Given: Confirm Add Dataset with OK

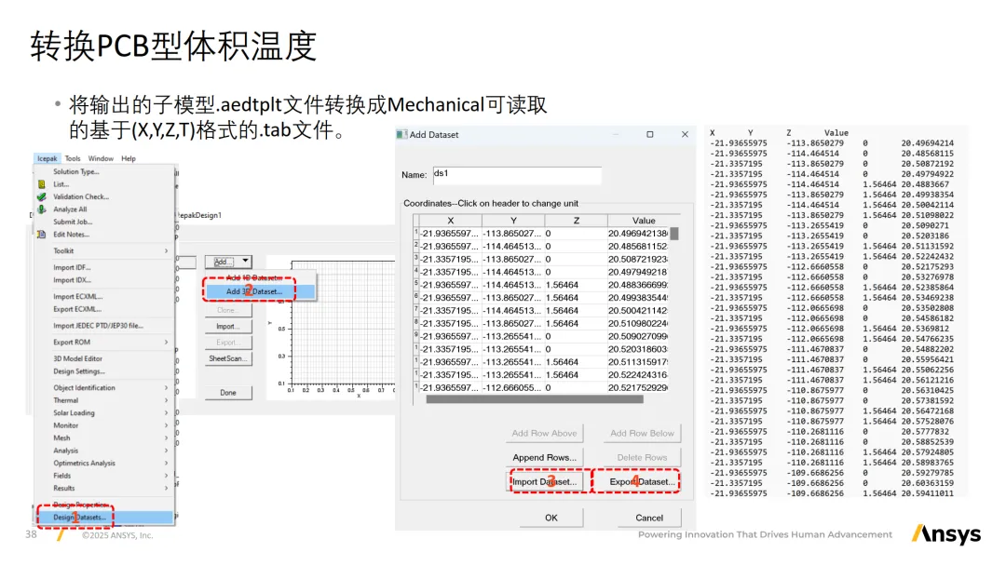Looking at the screenshot, I should point(551,518).
